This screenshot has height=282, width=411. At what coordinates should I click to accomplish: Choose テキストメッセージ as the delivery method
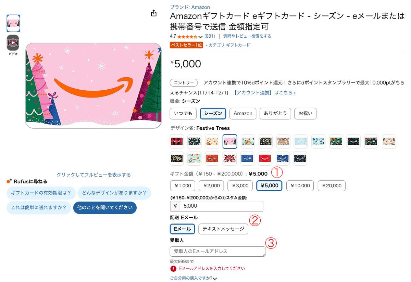(223, 229)
